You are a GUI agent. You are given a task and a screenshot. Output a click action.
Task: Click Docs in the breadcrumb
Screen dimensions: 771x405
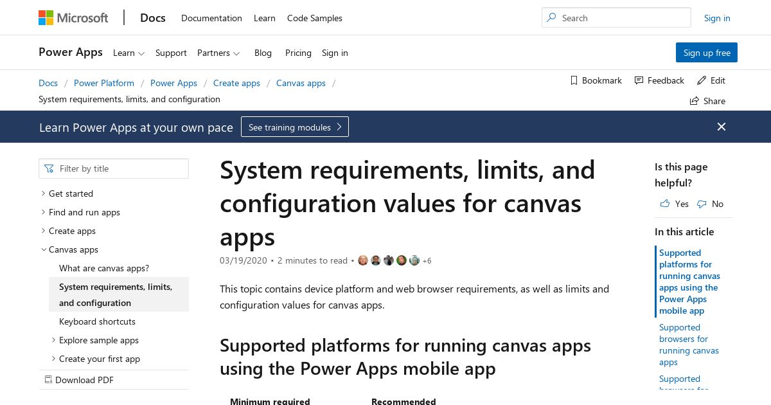48,83
